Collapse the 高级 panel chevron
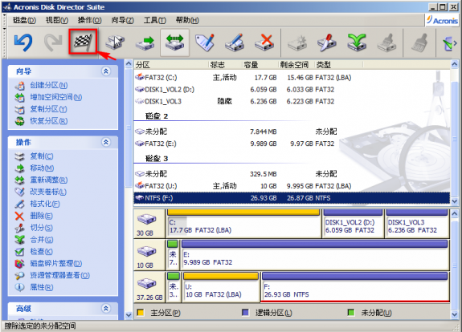This screenshot has height=332, width=462. (x=106, y=309)
